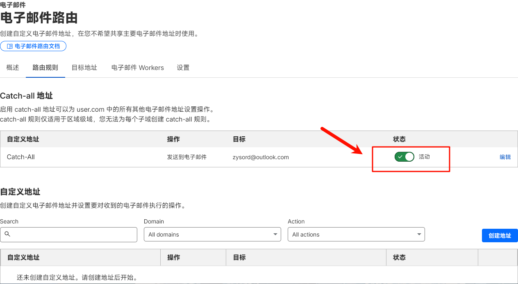518x284 pixels.
Task: Go to the 电子邮件 Workers tab
Action: click(138, 68)
